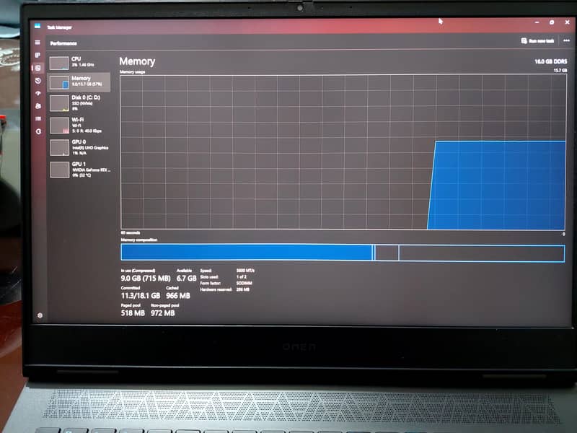This screenshot has height=433, width=577.
Task: Select the Performance page icon in sidebar
Action: point(38,68)
